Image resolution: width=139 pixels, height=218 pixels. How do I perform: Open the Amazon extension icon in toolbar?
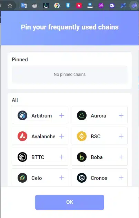[x=90, y=6]
